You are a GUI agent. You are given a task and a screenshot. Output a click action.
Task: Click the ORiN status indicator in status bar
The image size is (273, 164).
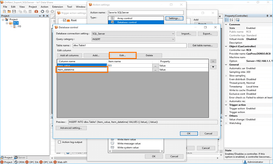19,162
